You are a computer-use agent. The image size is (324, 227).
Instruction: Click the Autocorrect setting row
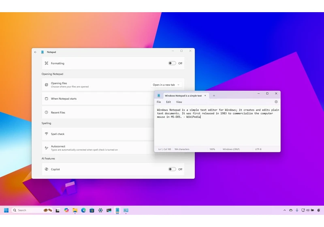coord(98,148)
